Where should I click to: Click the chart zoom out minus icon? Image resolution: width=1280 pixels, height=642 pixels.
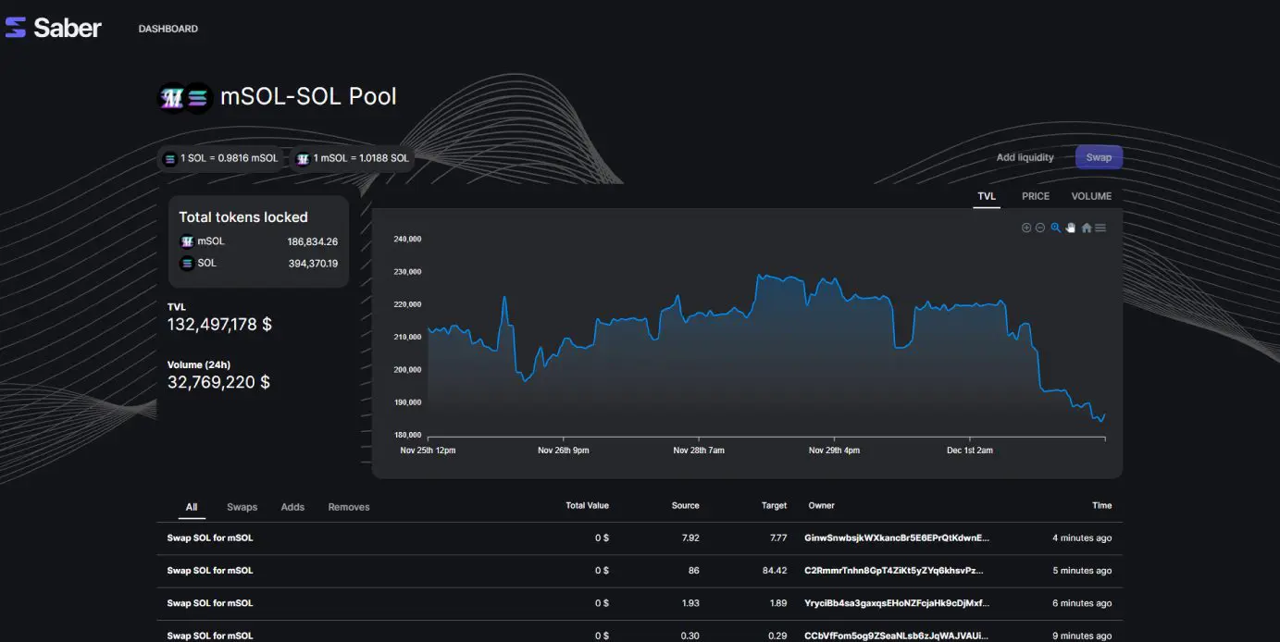pos(1040,228)
